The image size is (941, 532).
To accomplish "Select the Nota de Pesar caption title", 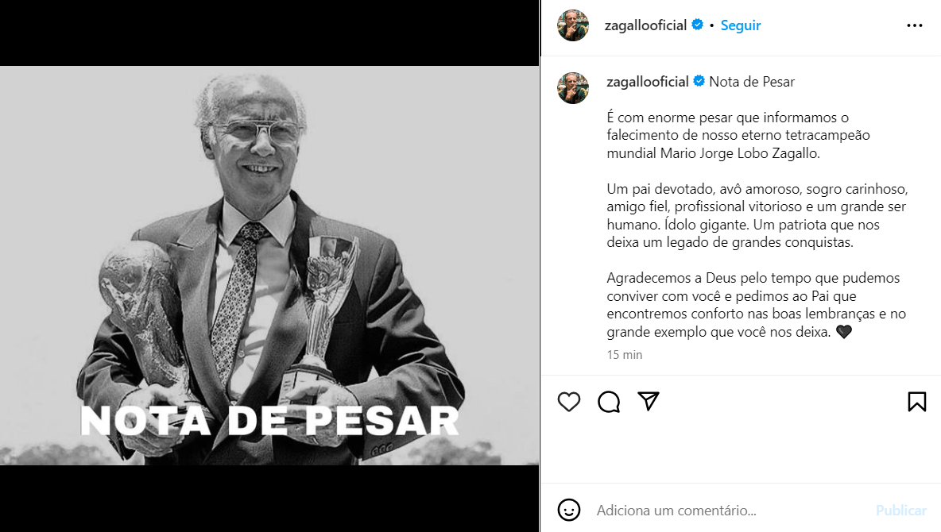I will click(x=751, y=82).
